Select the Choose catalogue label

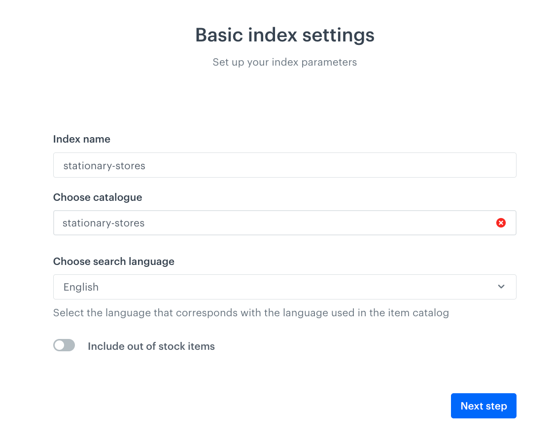pos(97,197)
